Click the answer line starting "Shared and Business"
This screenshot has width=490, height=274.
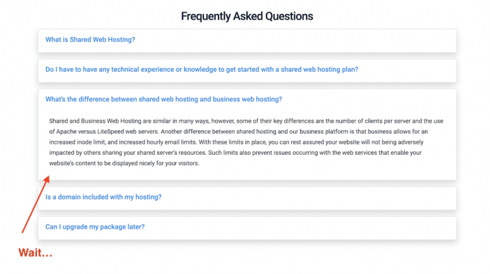point(246,121)
